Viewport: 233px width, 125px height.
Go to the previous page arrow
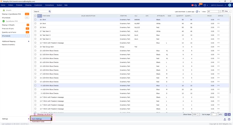[226, 115]
